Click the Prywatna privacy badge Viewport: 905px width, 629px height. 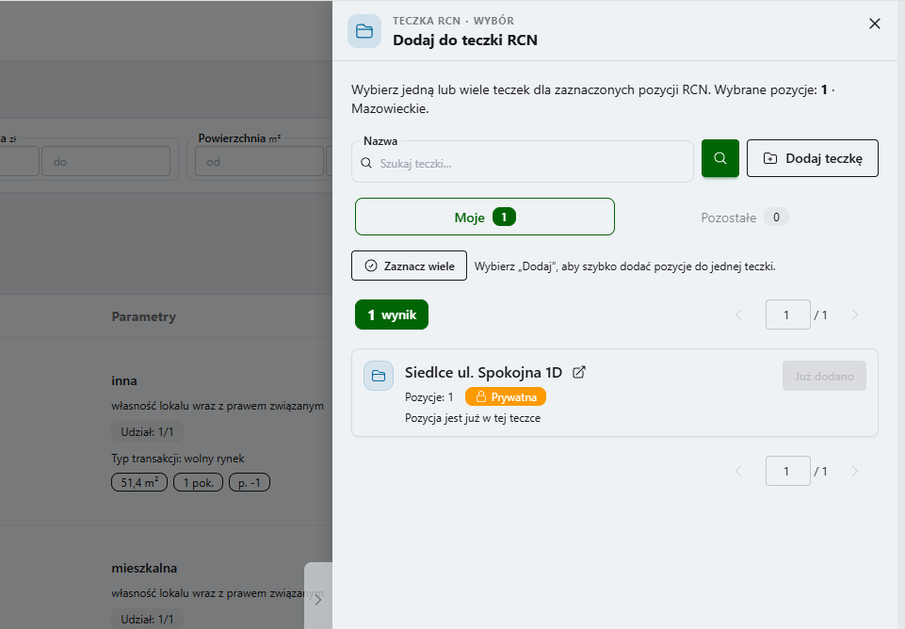[506, 397]
